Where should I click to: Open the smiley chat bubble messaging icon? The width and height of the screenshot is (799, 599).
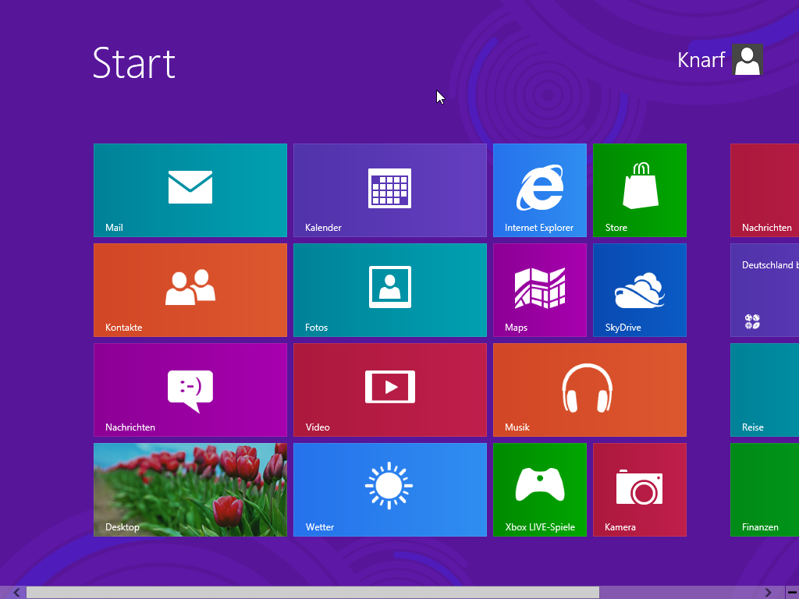tap(190, 391)
